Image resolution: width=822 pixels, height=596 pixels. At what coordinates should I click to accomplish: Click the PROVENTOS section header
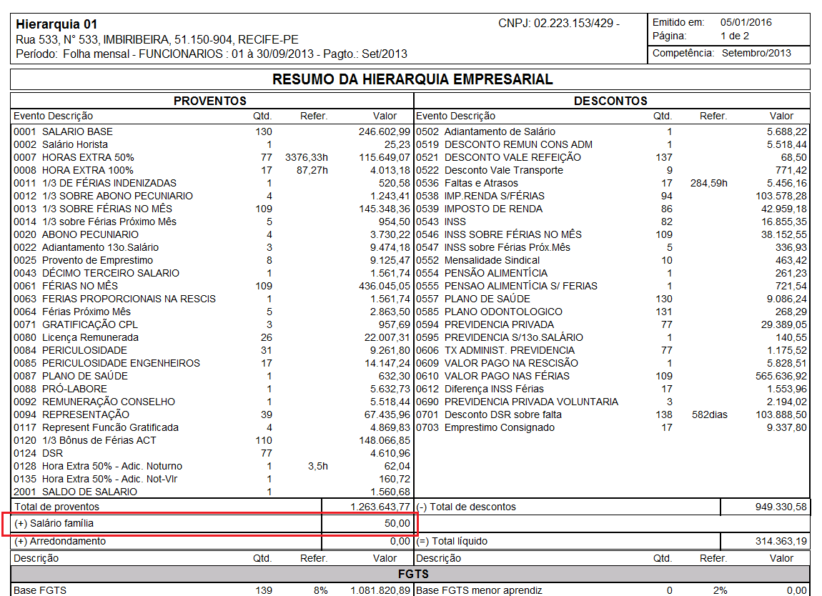(x=210, y=101)
